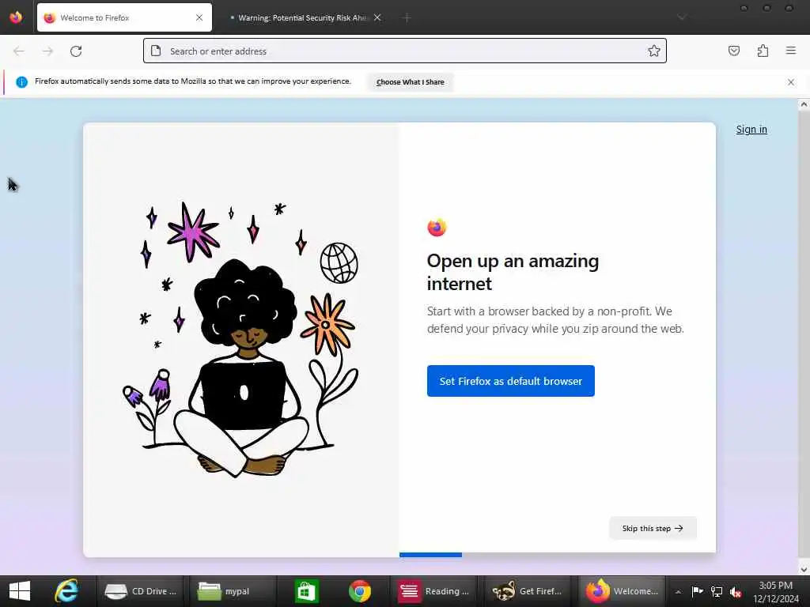This screenshot has height=607, width=810.
Task: Go back with the back arrow
Action: 19,51
